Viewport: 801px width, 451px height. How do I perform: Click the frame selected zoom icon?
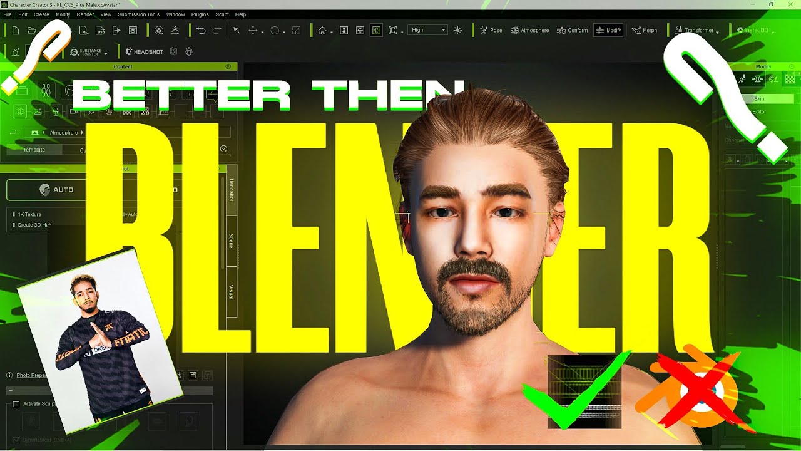[392, 30]
